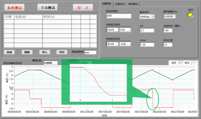Click the 删除 delete step button

(x=27, y=52)
